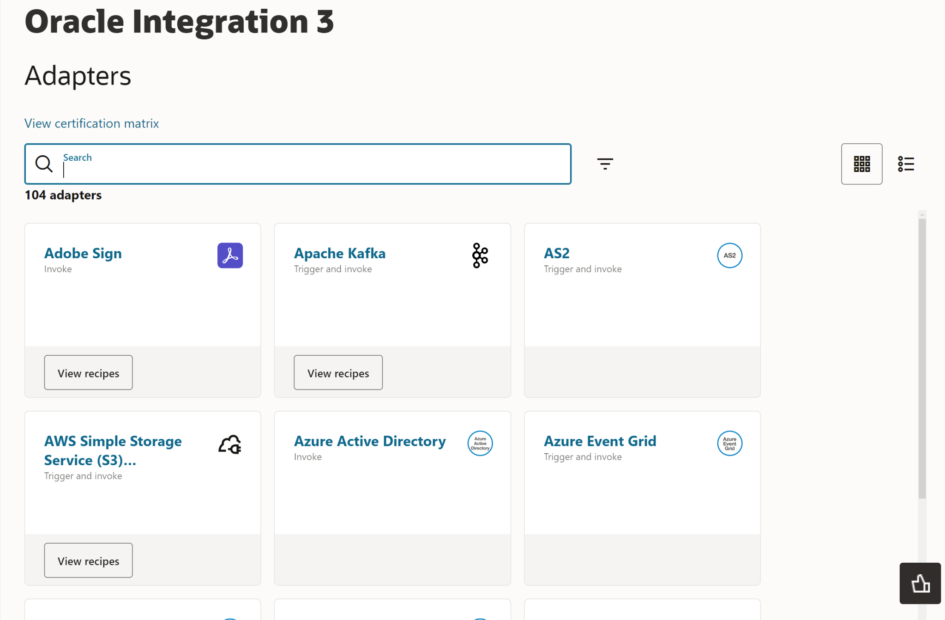View recipes for AWS Simple Storage Service
945x620 pixels.
click(x=88, y=560)
